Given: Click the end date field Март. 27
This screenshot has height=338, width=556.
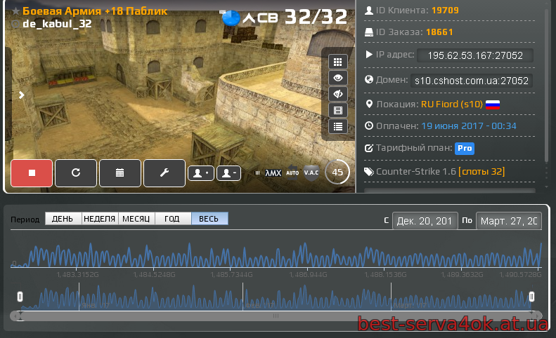Looking at the screenshot, I should point(508,221).
